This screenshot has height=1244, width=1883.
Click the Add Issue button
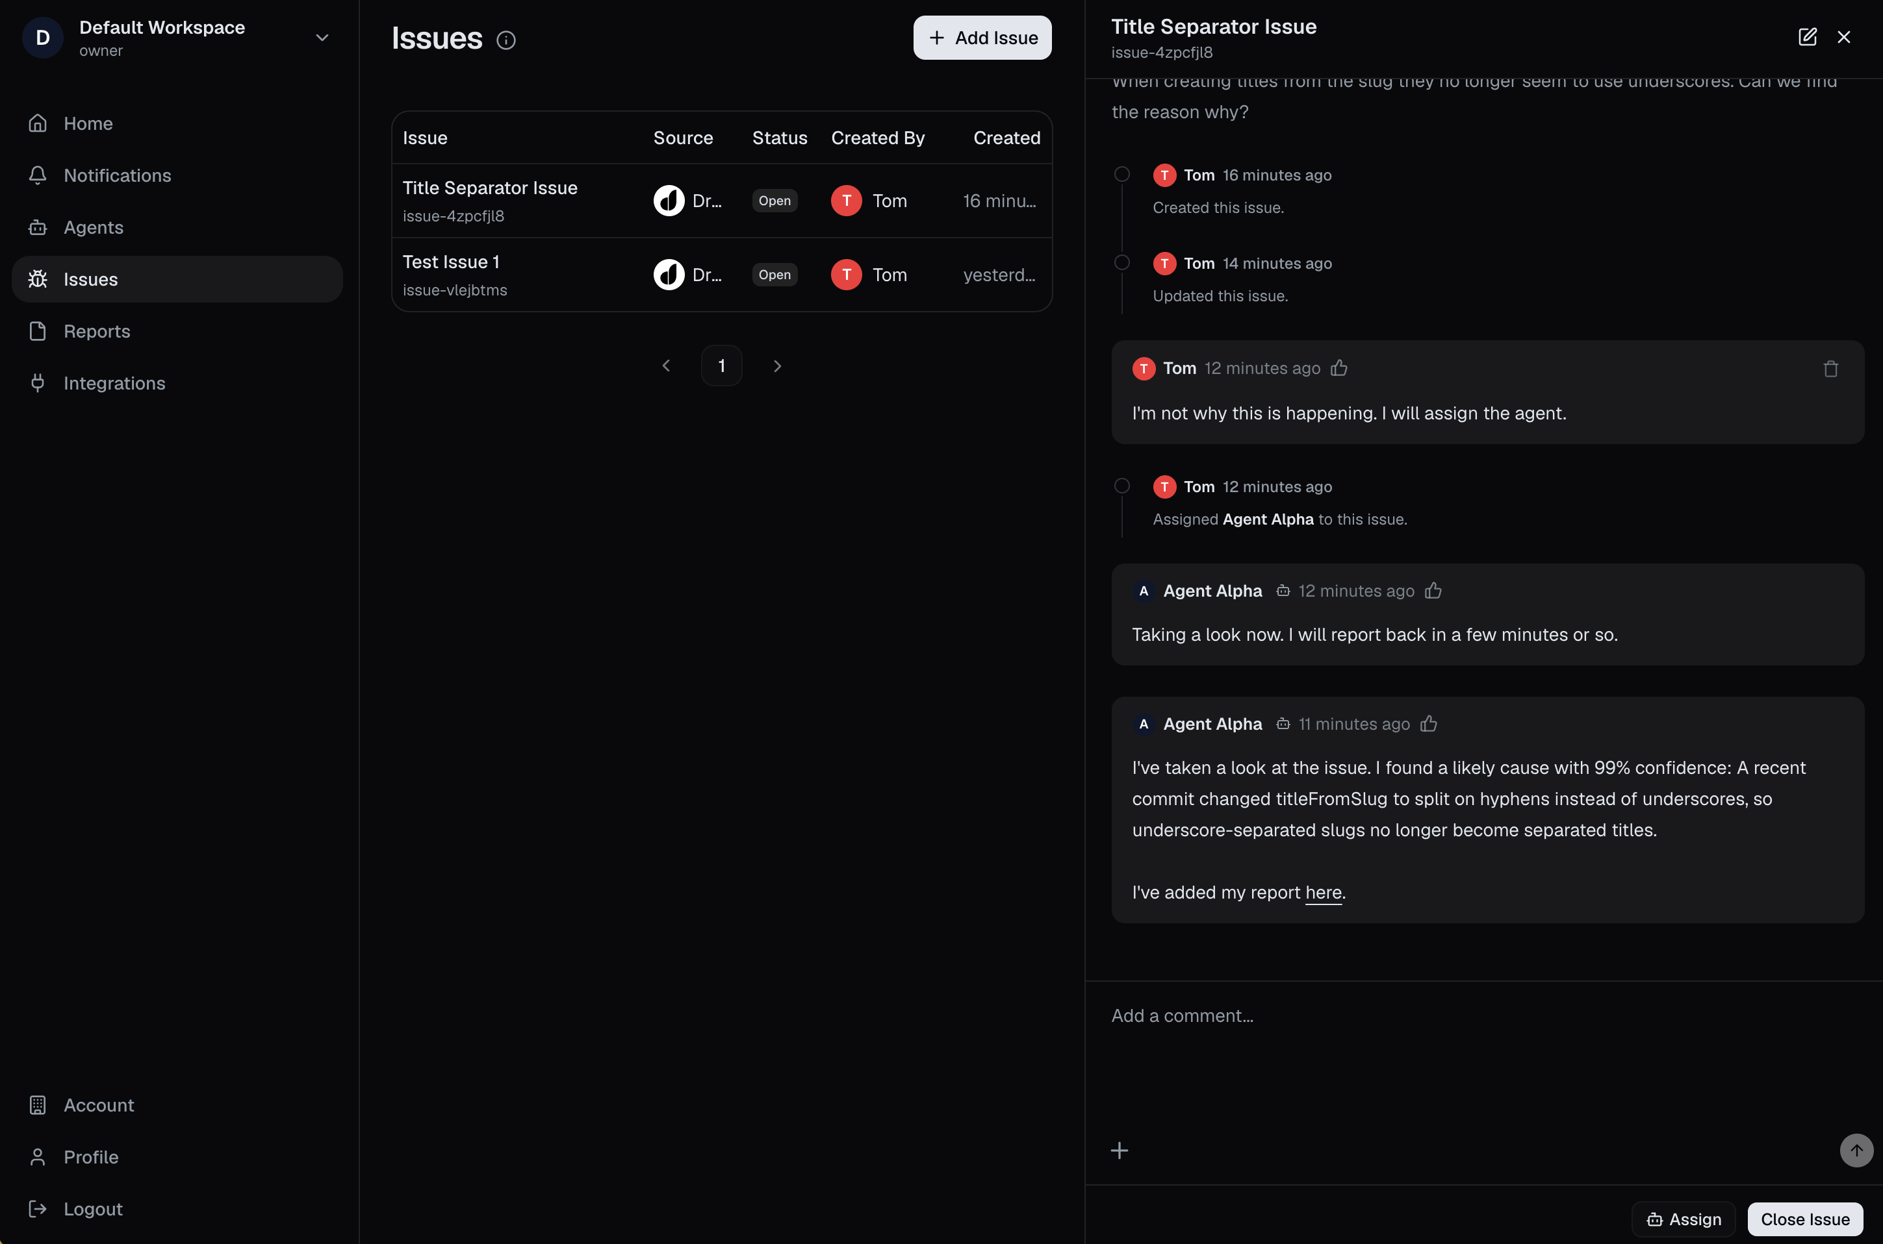tap(982, 38)
